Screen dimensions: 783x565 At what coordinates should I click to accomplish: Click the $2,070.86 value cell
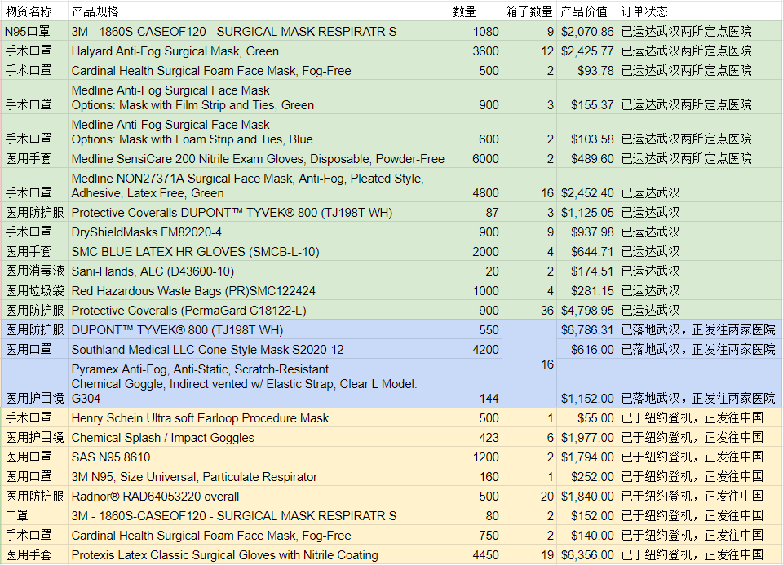586,32
